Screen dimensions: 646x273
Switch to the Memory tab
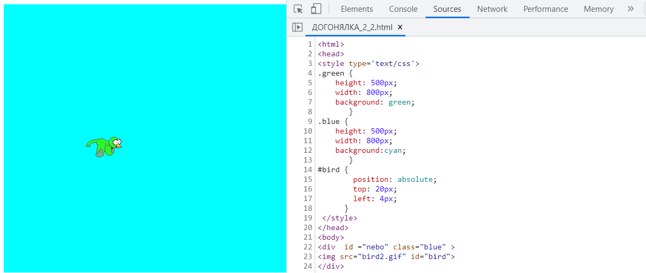pyautogui.click(x=598, y=9)
